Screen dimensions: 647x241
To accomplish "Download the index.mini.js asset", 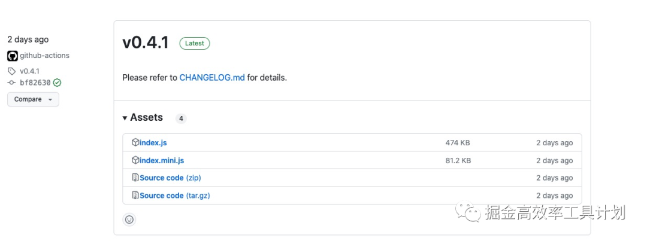I will (162, 160).
